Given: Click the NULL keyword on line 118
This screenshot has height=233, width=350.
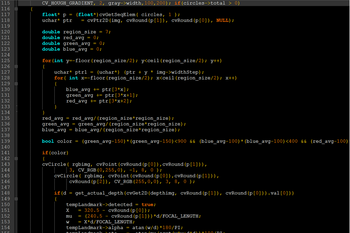Looking at the screenshot, I should click(223, 20).
